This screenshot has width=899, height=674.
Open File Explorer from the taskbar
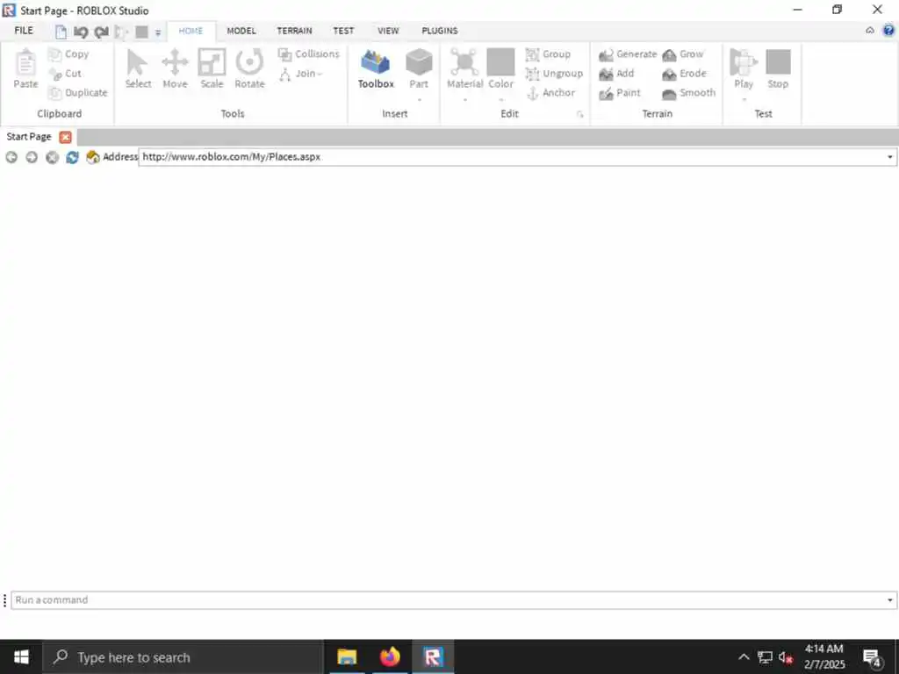click(347, 656)
